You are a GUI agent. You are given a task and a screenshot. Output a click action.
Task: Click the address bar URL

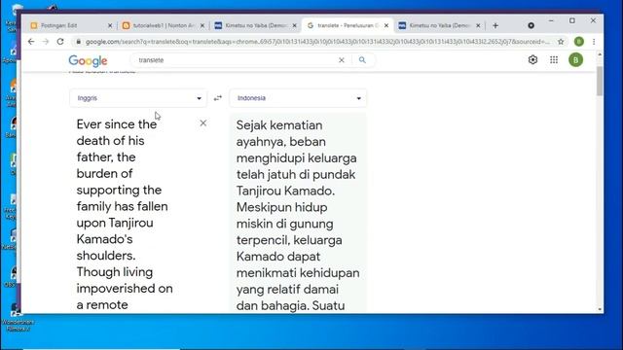click(x=317, y=42)
